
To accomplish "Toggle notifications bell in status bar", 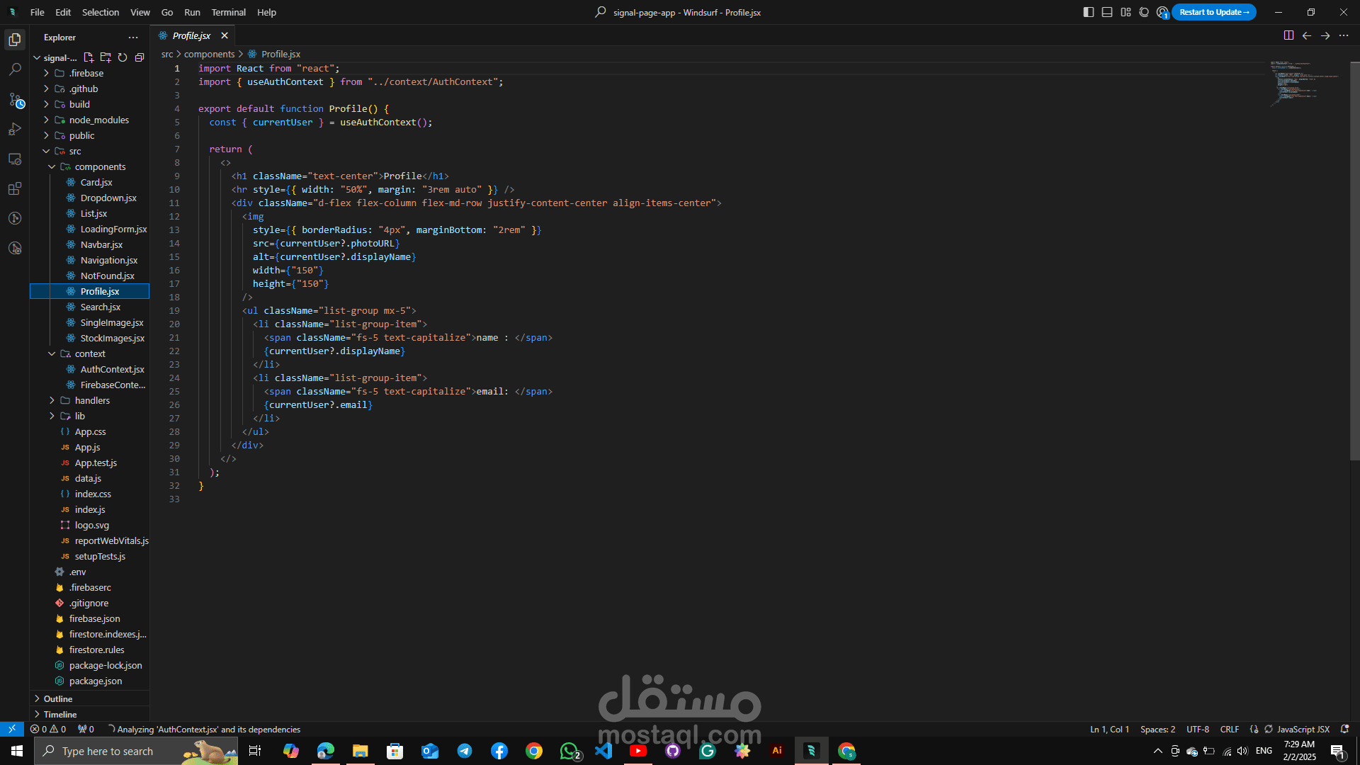I will click(1344, 729).
